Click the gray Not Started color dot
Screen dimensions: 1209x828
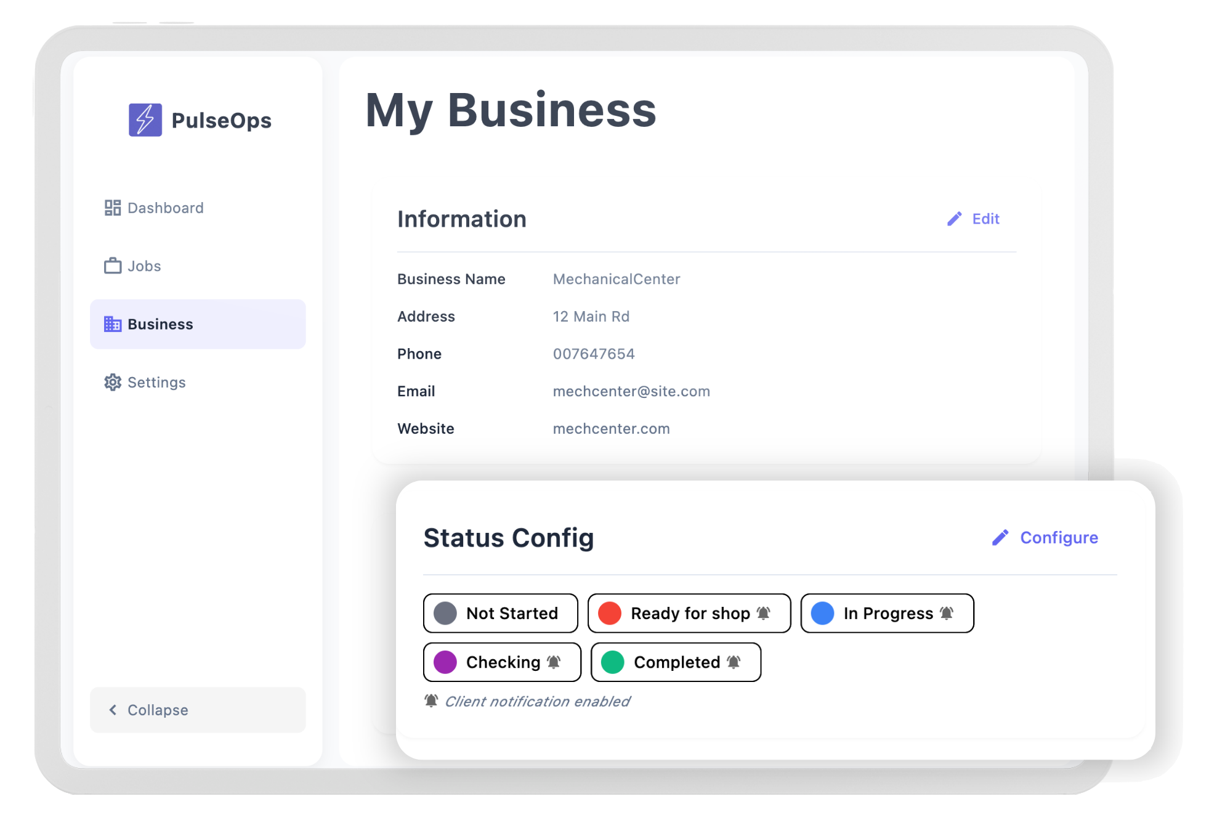pyautogui.click(x=445, y=613)
